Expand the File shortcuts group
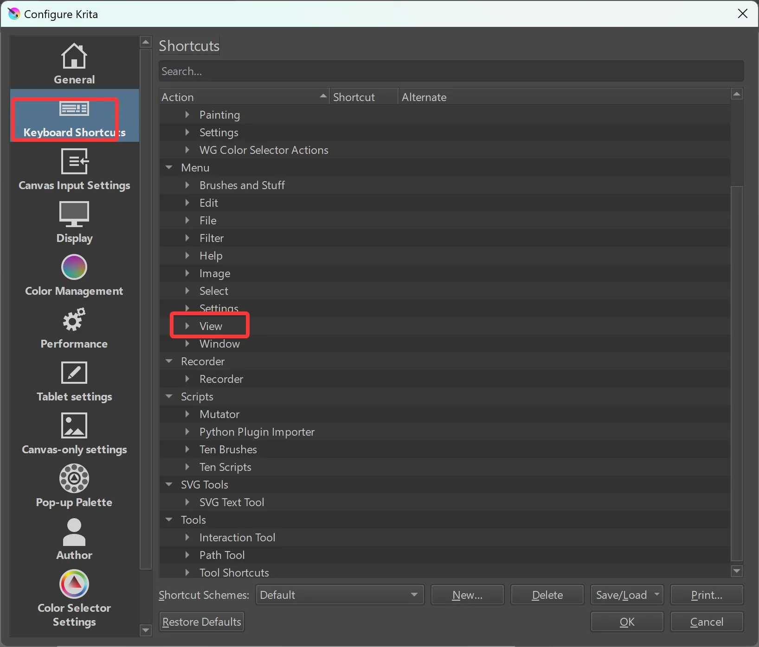 187,220
